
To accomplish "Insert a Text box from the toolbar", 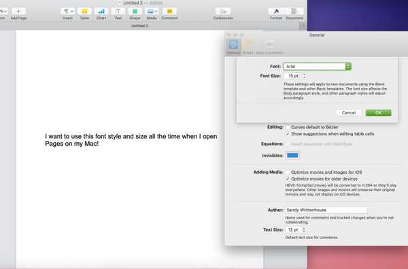I will 118,11.
